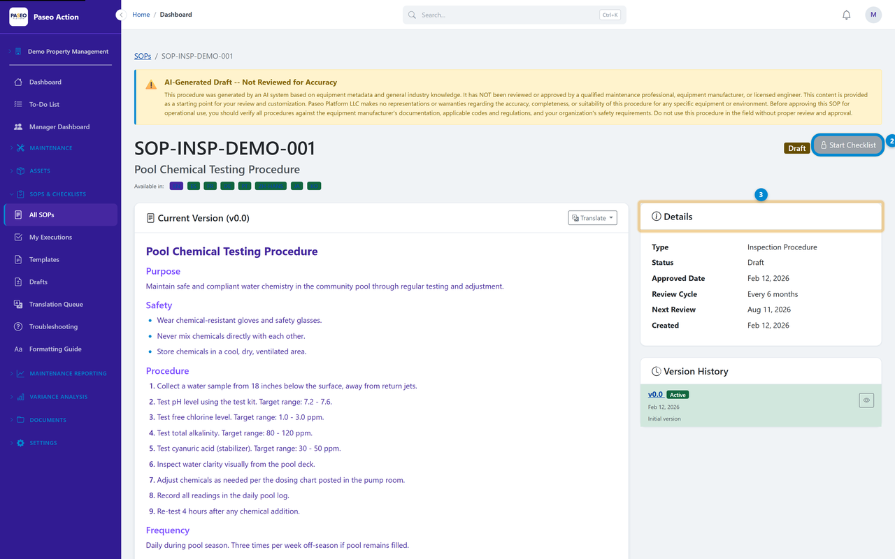This screenshot has width=895, height=559.
Task: Open the Translation Queue sidebar icon
Action: [18, 304]
